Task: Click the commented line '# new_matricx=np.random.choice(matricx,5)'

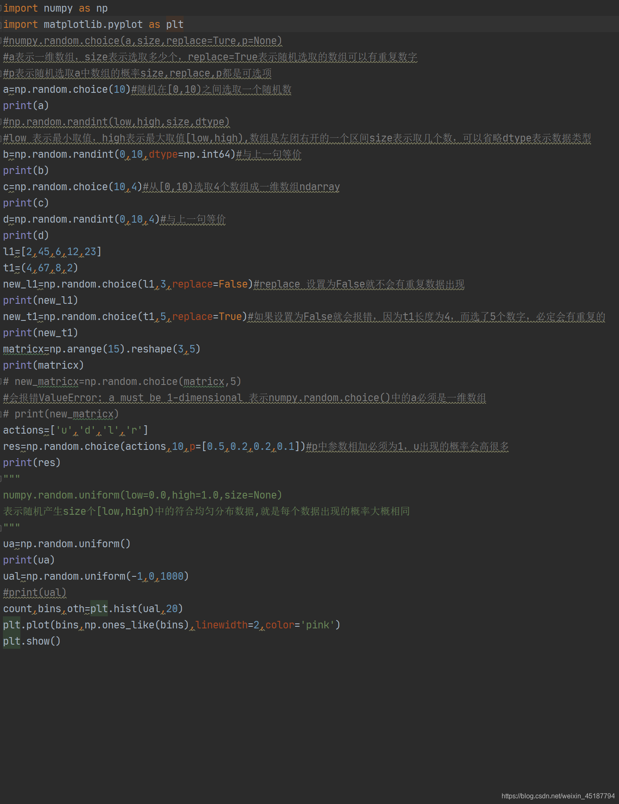Action: [x=122, y=382]
